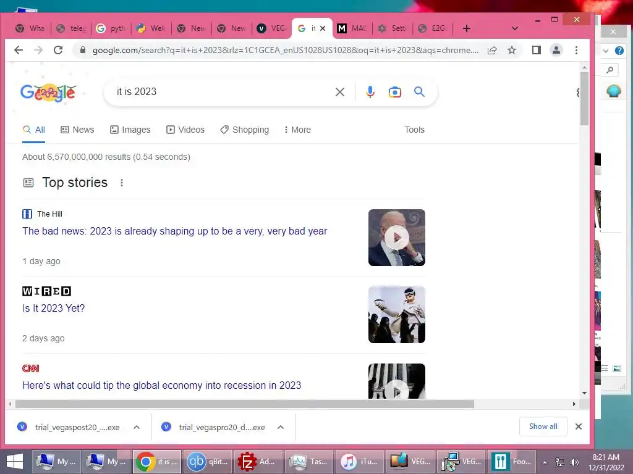Screen dimensions: 633x474
Task: Open a new Chrome tab with plus
Action: (466, 28)
